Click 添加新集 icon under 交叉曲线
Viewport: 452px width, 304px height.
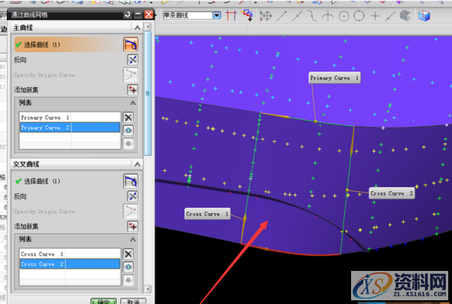point(132,226)
